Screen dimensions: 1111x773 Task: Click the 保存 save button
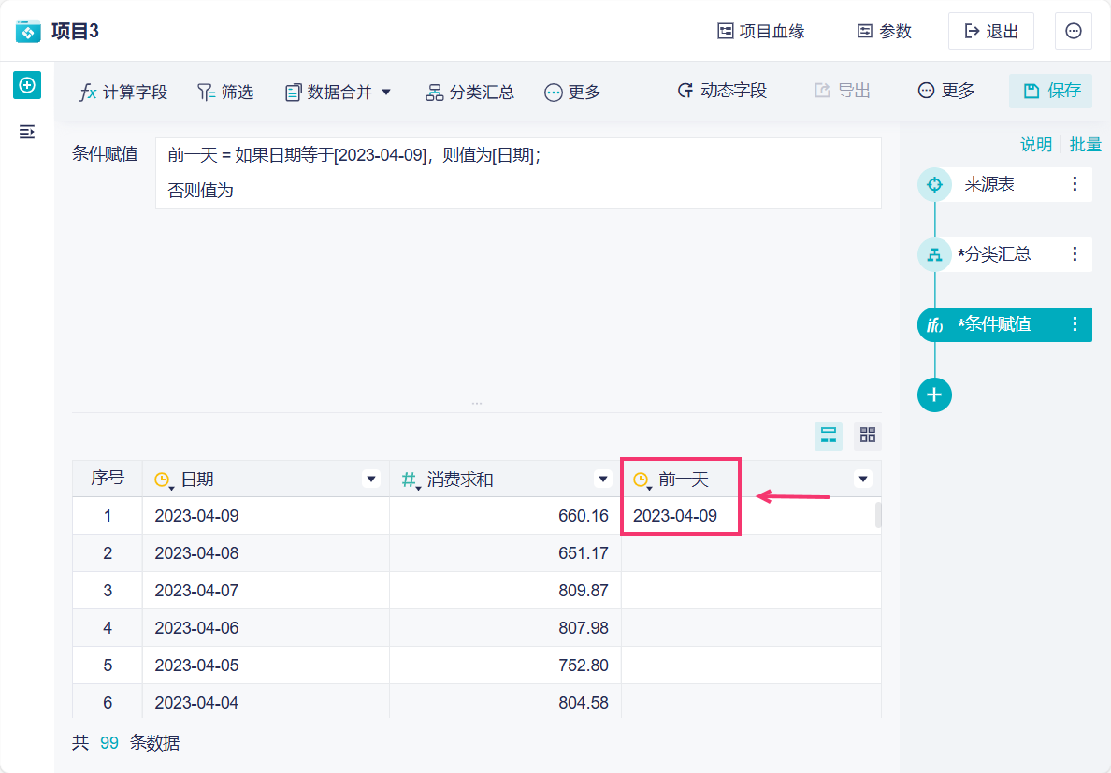(x=1052, y=91)
